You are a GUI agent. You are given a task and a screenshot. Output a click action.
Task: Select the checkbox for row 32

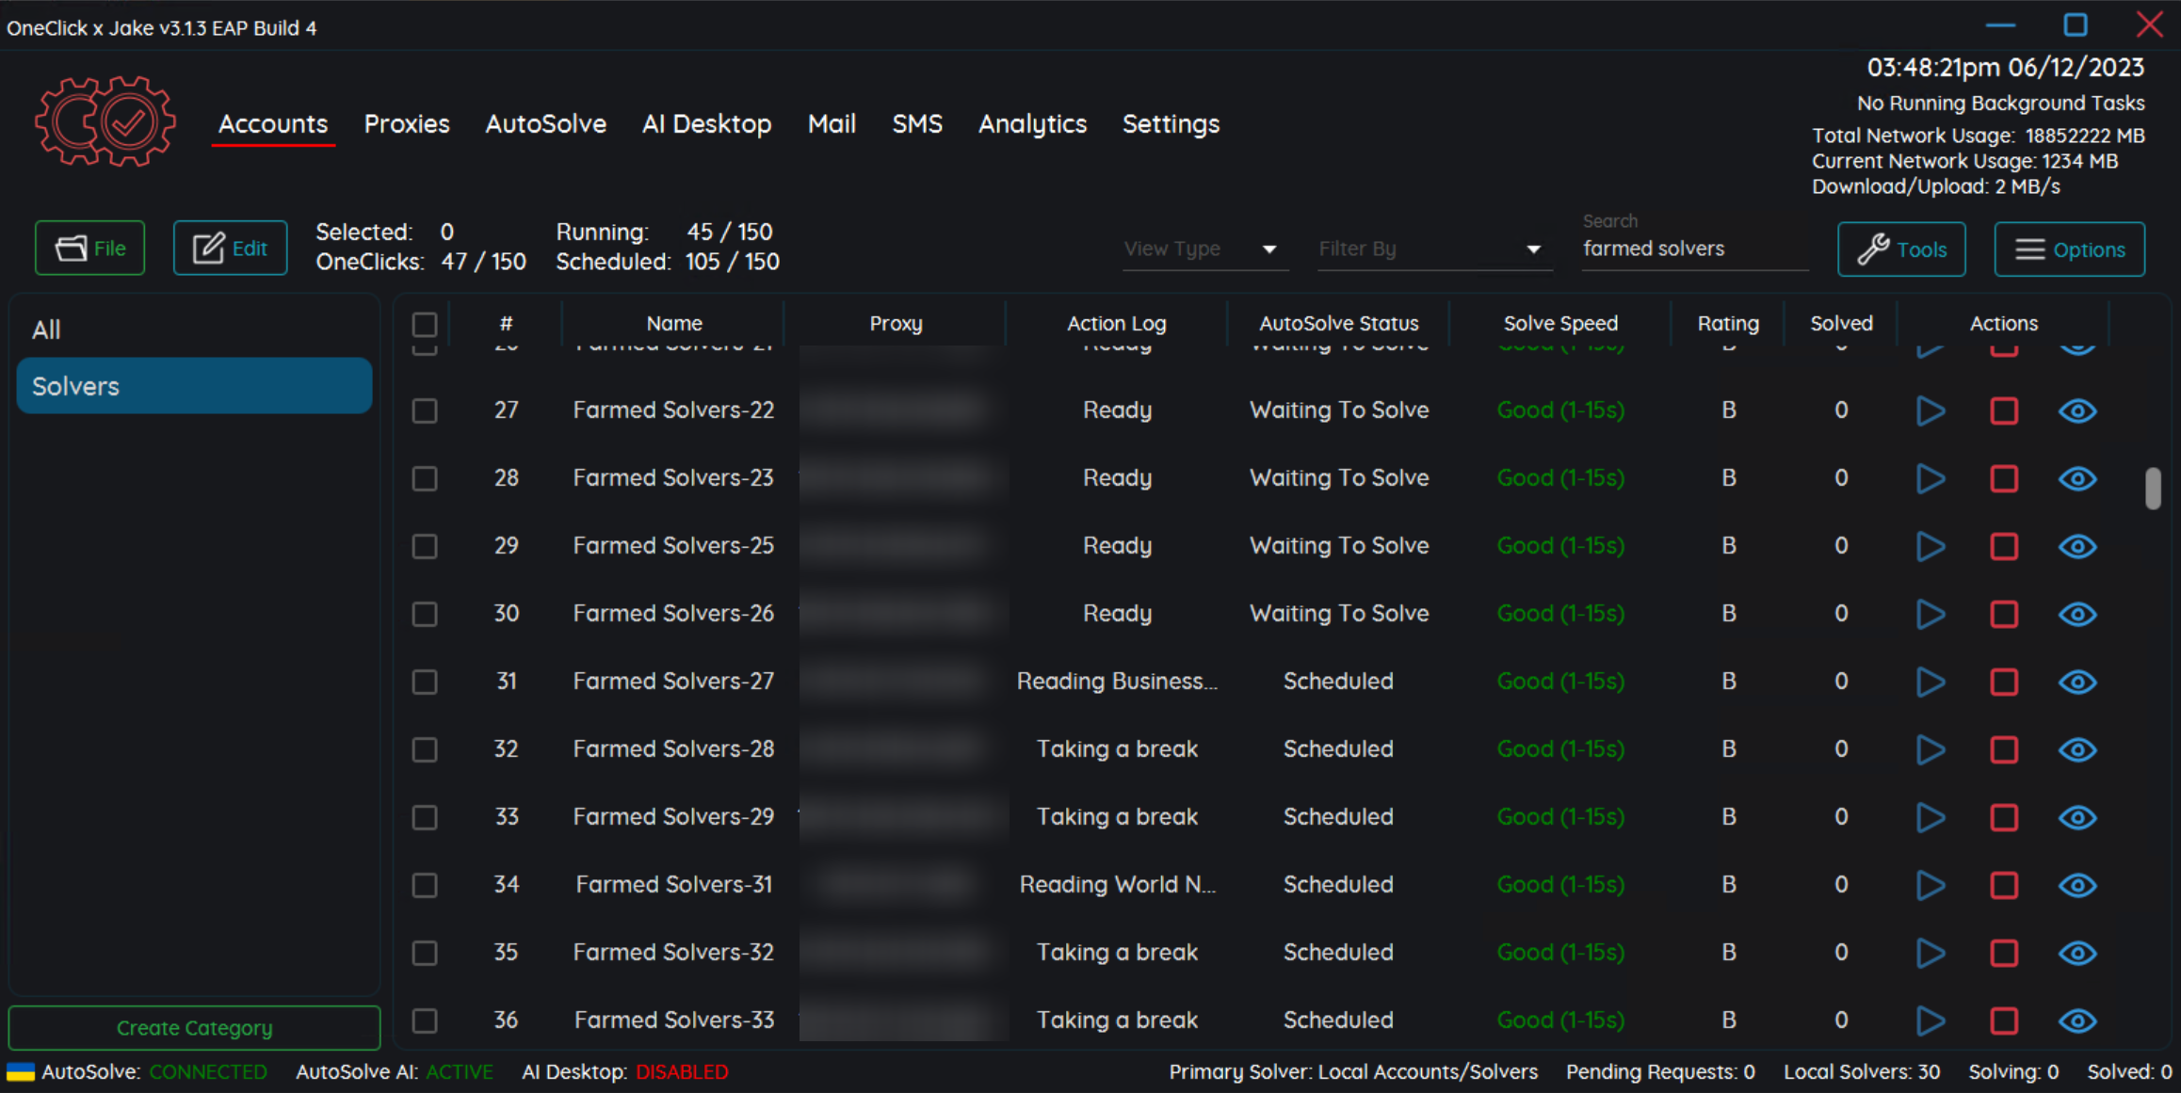click(425, 750)
